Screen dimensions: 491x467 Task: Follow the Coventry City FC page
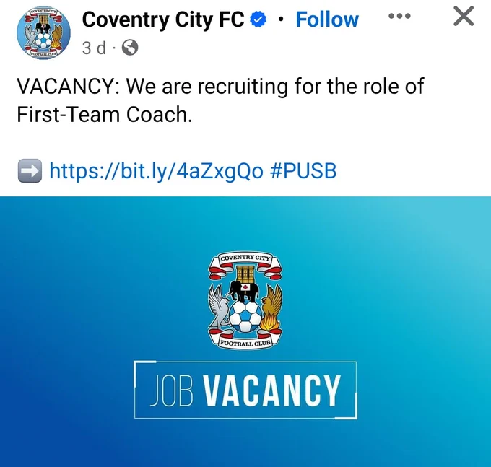[x=327, y=19]
